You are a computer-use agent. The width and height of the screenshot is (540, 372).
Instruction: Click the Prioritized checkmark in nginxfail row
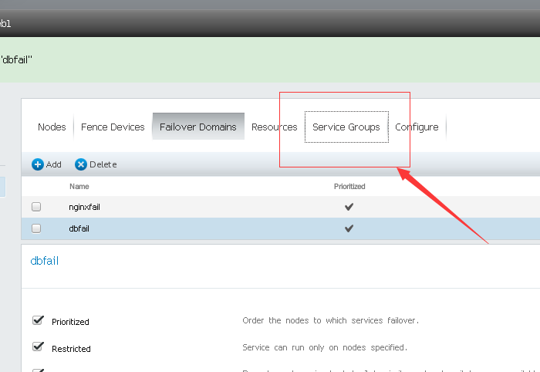coord(349,207)
